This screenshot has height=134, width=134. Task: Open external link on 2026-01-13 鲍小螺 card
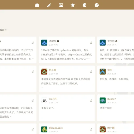(x=91, y=72)
